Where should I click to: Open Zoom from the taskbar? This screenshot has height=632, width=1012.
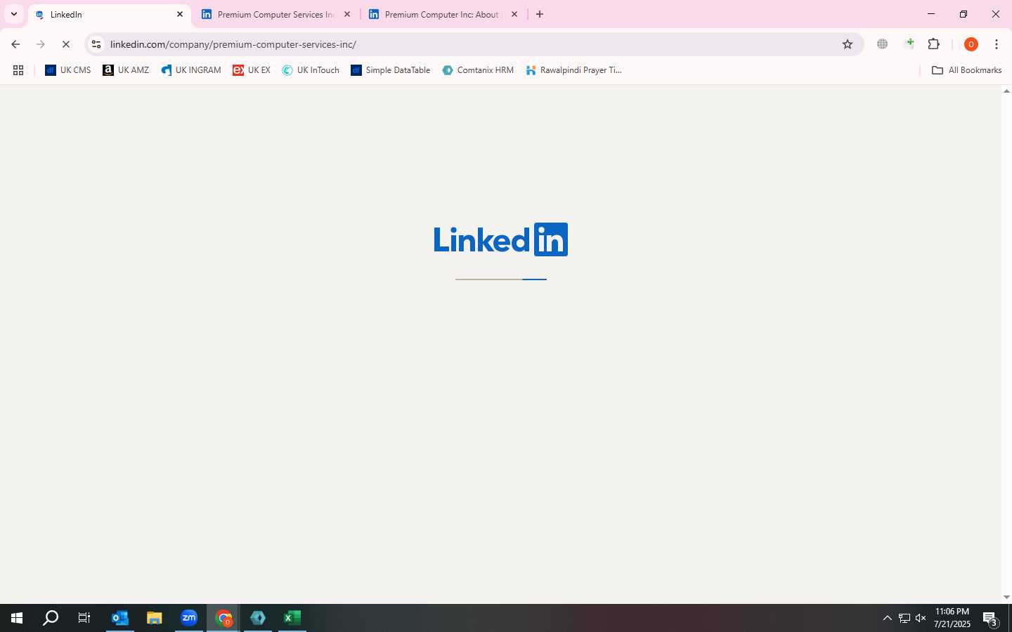coord(189,618)
